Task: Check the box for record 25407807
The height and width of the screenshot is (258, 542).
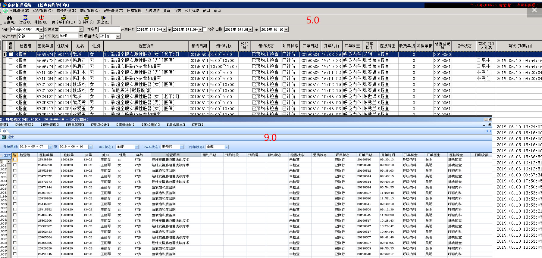Action: (x=15, y=193)
